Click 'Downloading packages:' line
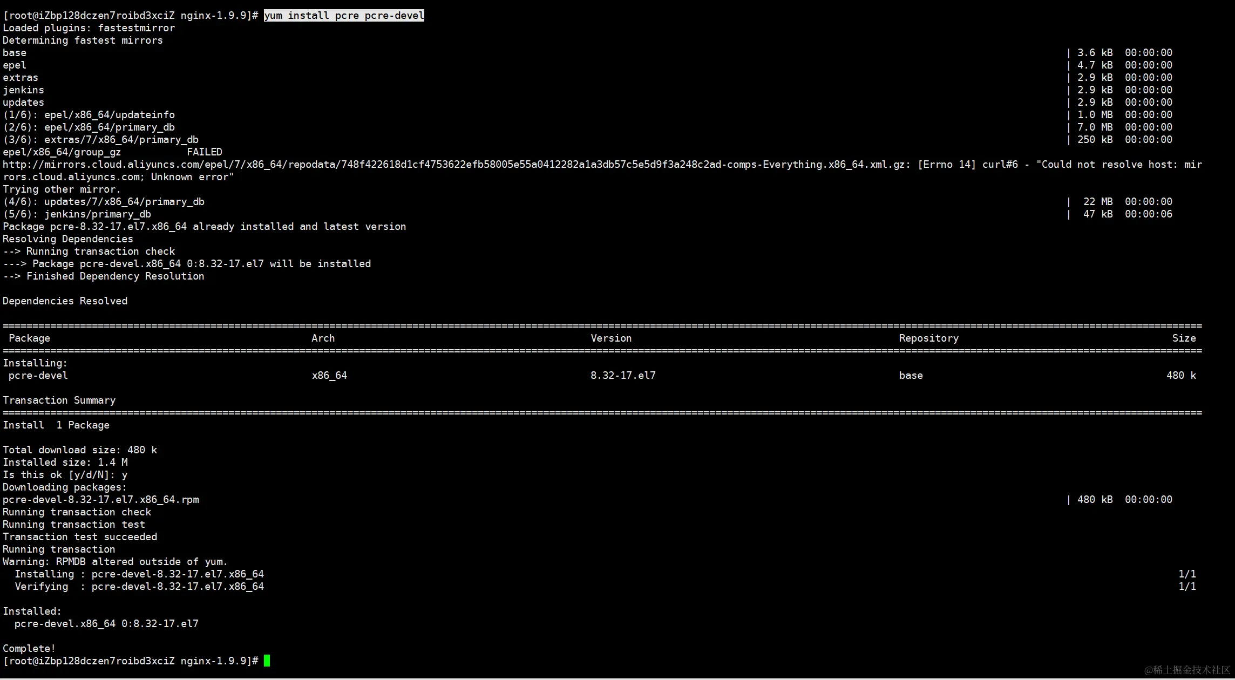1235x680 pixels. click(65, 487)
